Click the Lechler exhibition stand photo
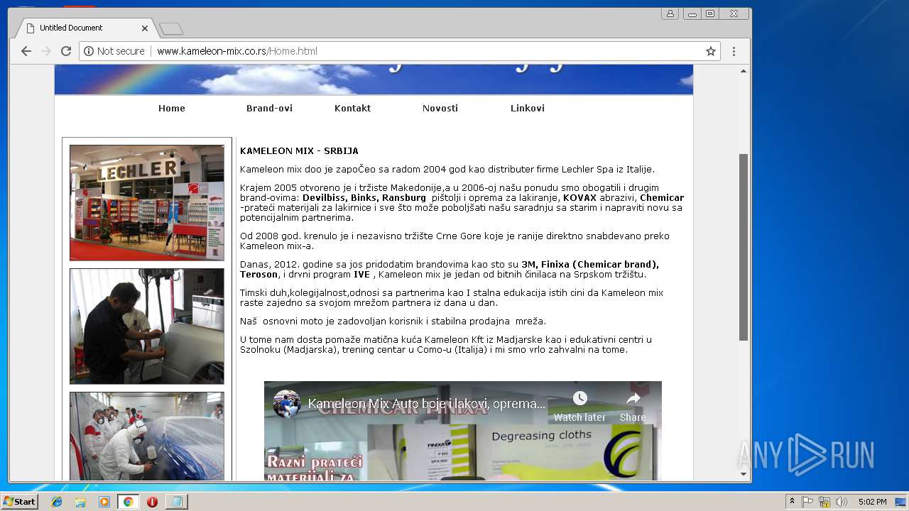 (147, 203)
